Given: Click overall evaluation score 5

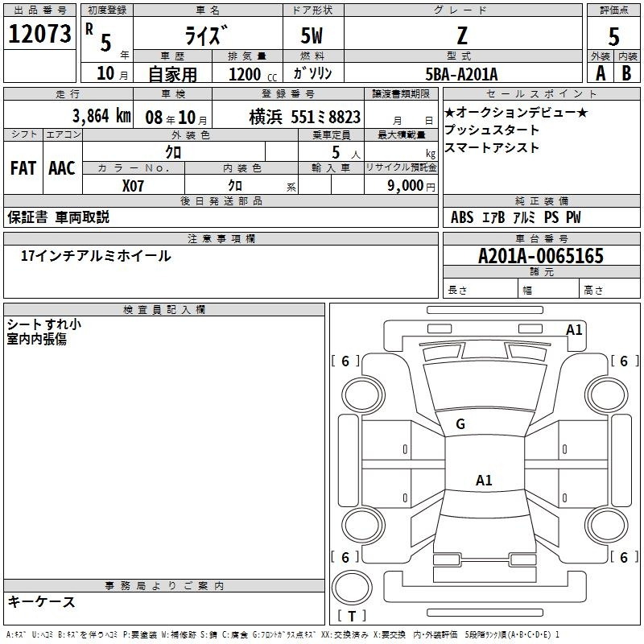Looking at the screenshot, I should pos(613,36).
